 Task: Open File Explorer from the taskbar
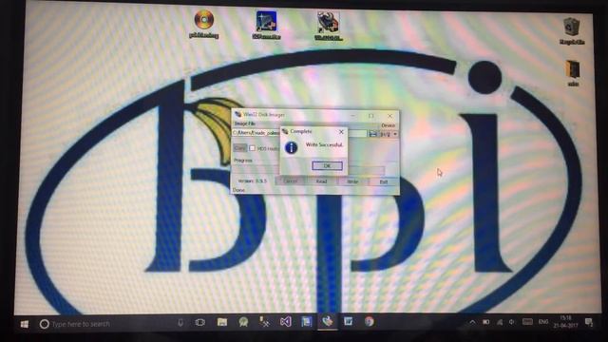click(221, 322)
